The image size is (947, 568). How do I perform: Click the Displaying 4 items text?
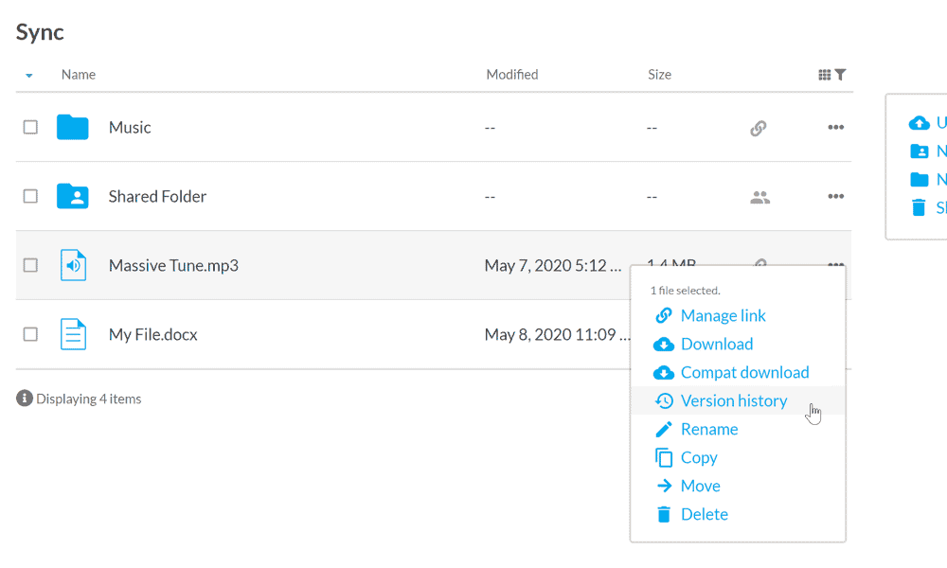coord(89,399)
